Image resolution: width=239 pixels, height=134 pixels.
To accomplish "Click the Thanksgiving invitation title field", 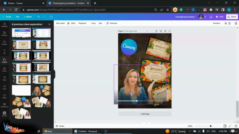I will click(x=185, y=17).
